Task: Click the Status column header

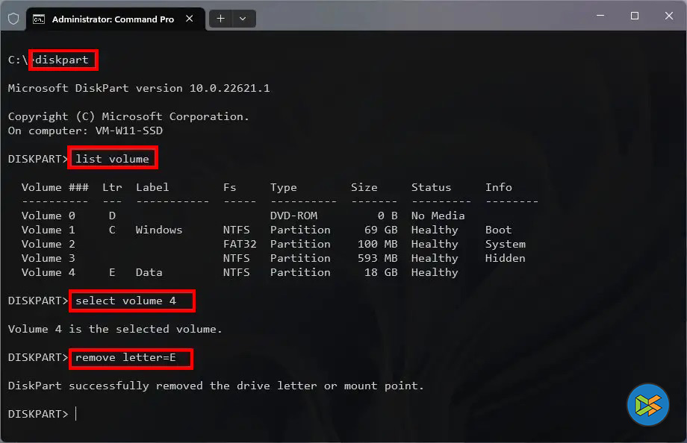Action: (431, 187)
